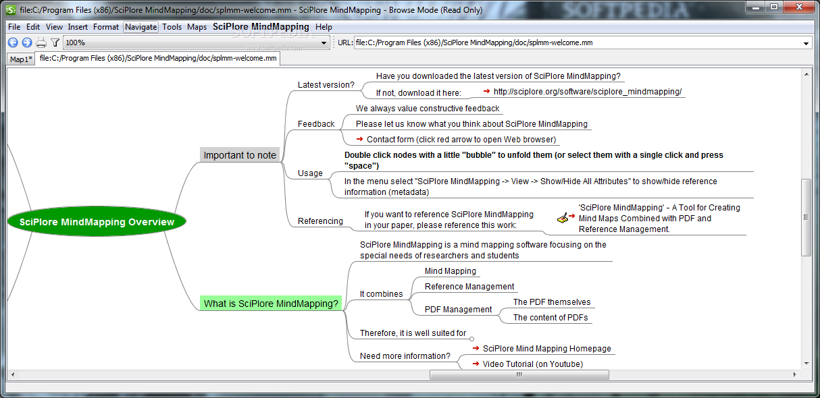Click 'Have you downloaded the latest version' text
This screenshot has width=820, height=398.
(498, 76)
